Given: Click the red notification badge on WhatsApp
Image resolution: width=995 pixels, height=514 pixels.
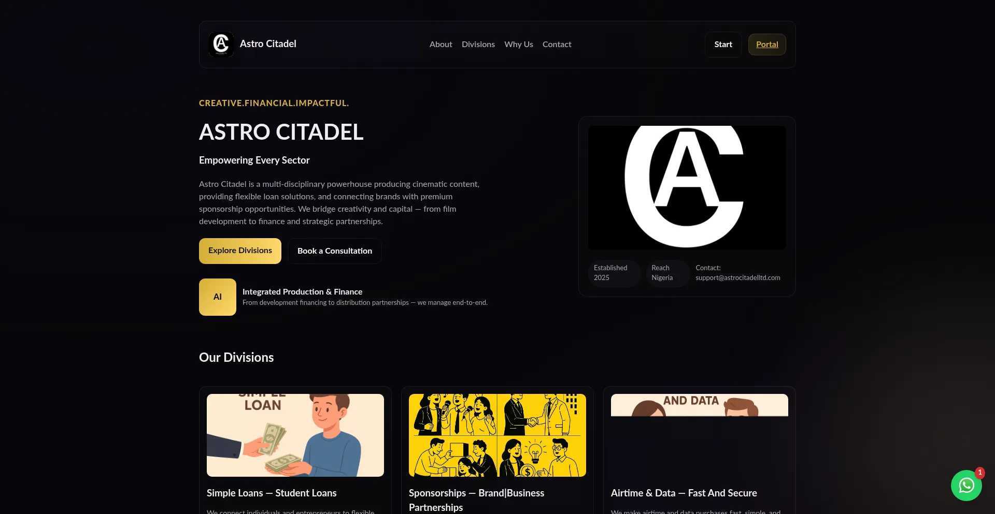Looking at the screenshot, I should [x=980, y=473].
